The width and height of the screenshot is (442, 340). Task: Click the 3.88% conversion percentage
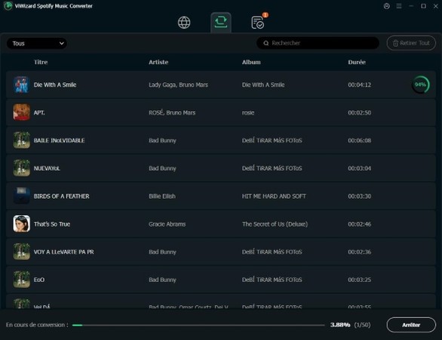pos(340,325)
